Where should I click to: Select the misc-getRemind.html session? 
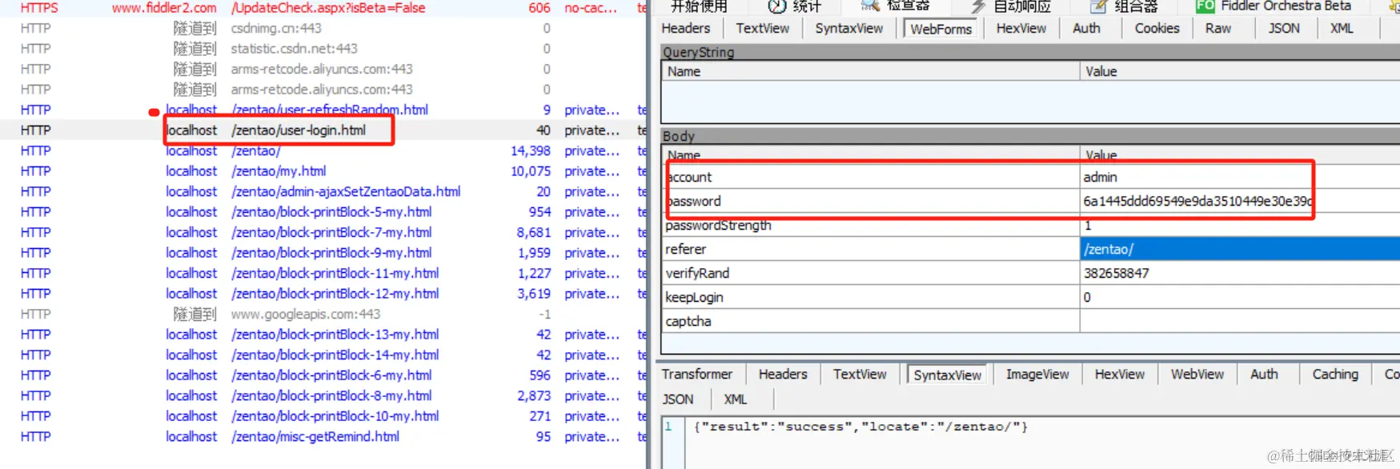(323, 436)
